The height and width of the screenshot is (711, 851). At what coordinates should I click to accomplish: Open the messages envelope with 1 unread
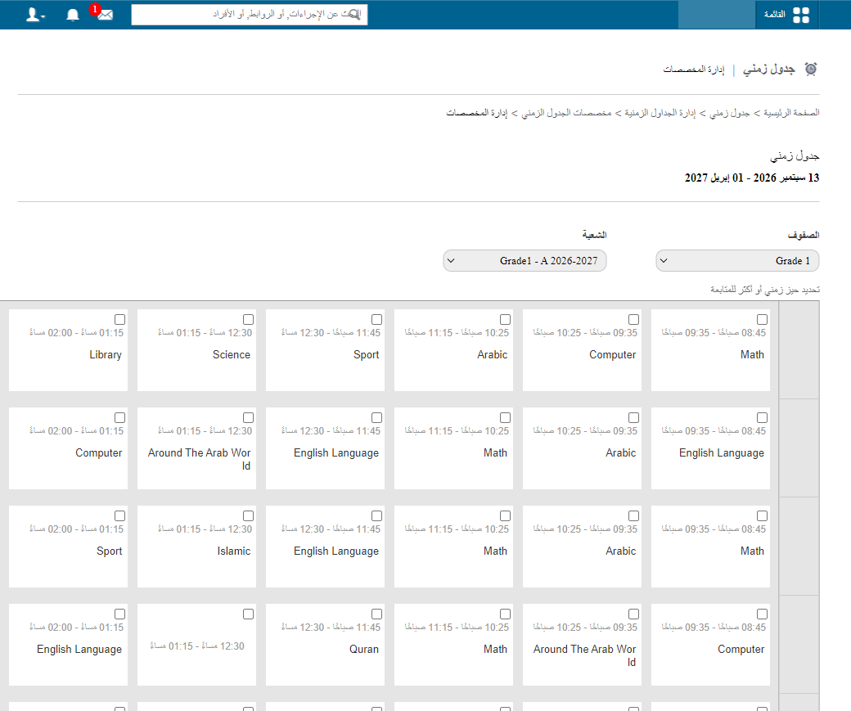click(105, 15)
